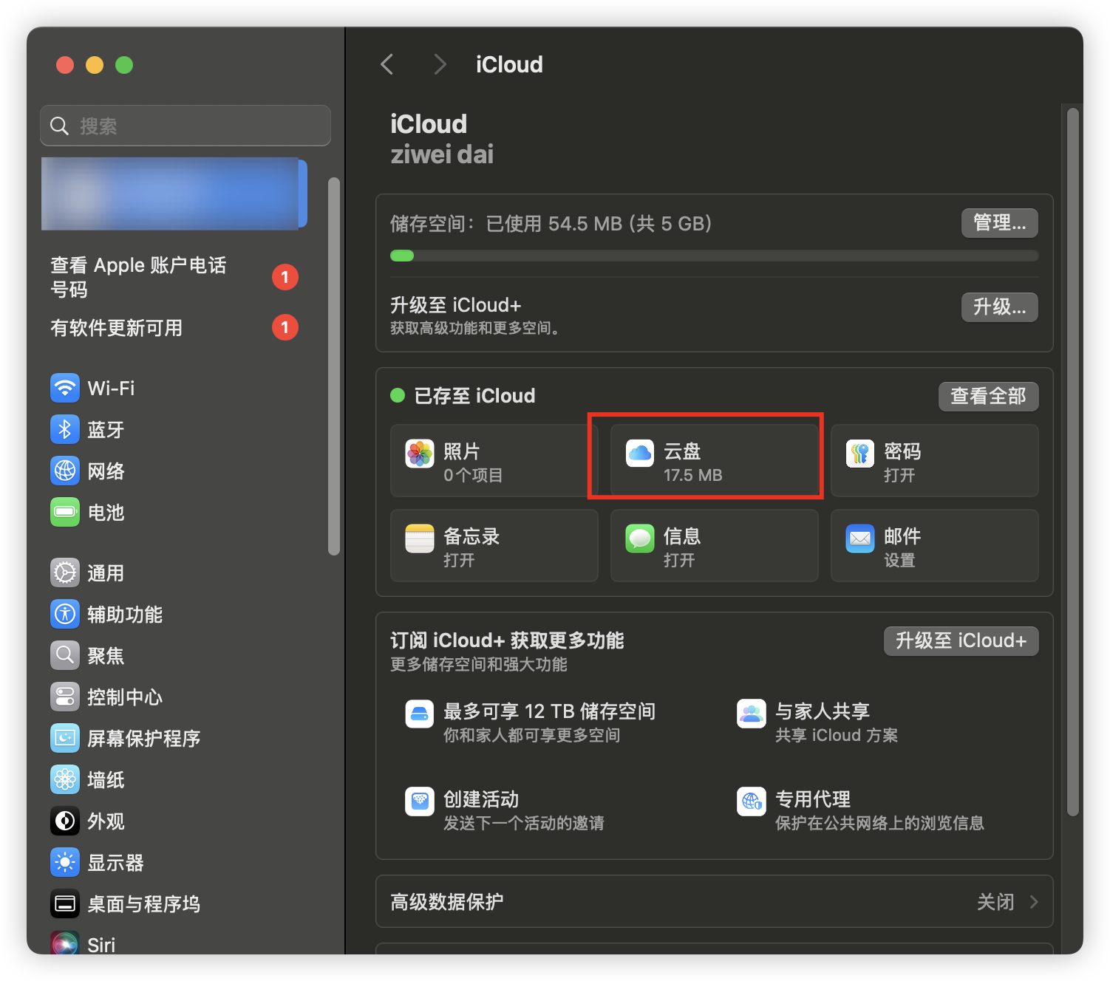Viewport: 1110px width, 981px height.
Task: Open the Mail (邮件) tile
Action: click(934, 546)
